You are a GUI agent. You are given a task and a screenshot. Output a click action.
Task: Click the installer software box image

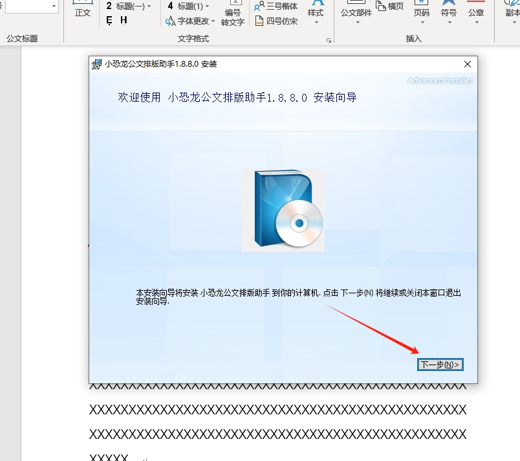[x=283, y=210]
